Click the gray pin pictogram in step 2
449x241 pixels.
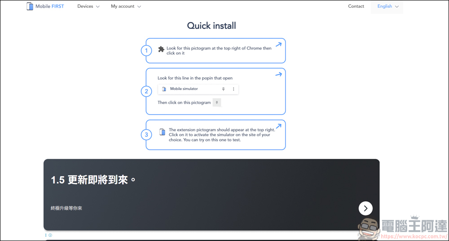[x=217, y=103]
